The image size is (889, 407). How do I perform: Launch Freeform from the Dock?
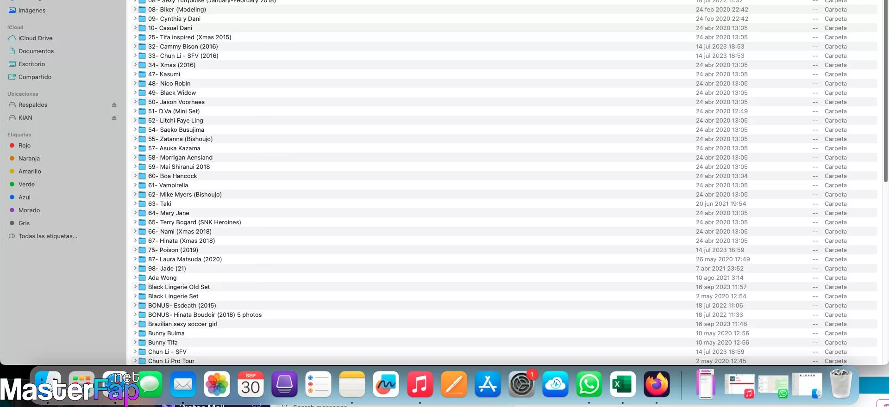[386, 384]
